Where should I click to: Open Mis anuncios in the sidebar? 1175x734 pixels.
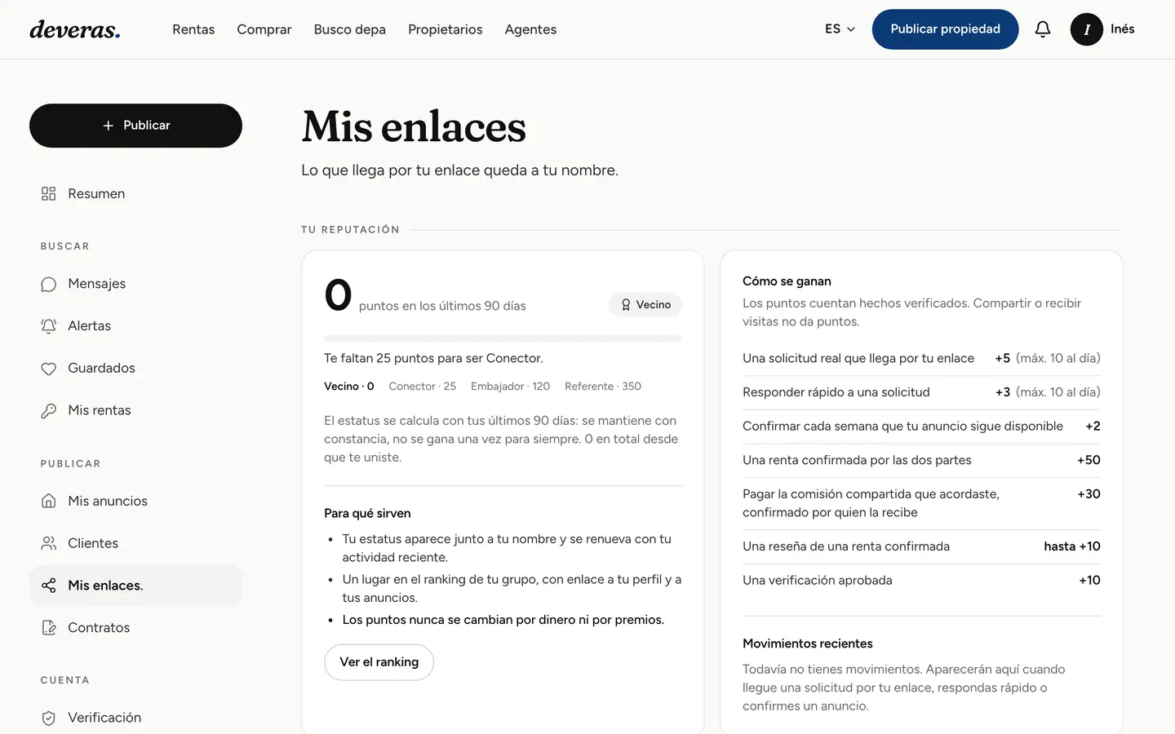tap(135, 501)
